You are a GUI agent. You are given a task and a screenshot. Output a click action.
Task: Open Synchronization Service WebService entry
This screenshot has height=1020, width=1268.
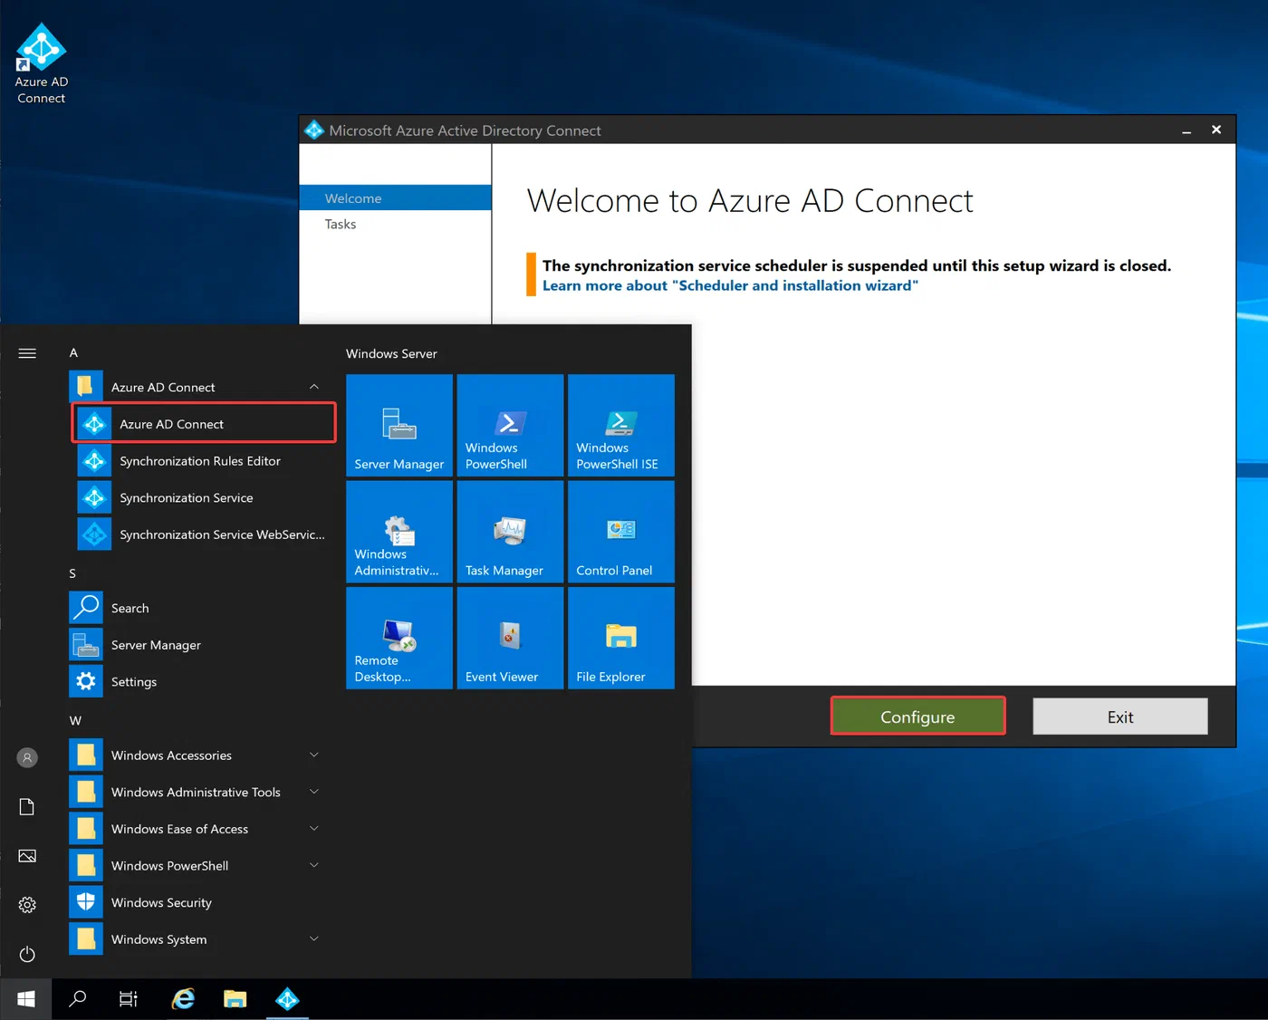(200, 534)
